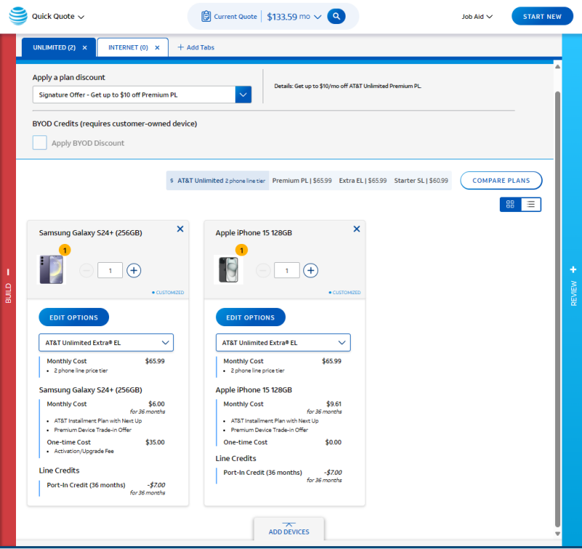Remove the Samsung Galaxy S24+ card

click(x=180, y=229)
